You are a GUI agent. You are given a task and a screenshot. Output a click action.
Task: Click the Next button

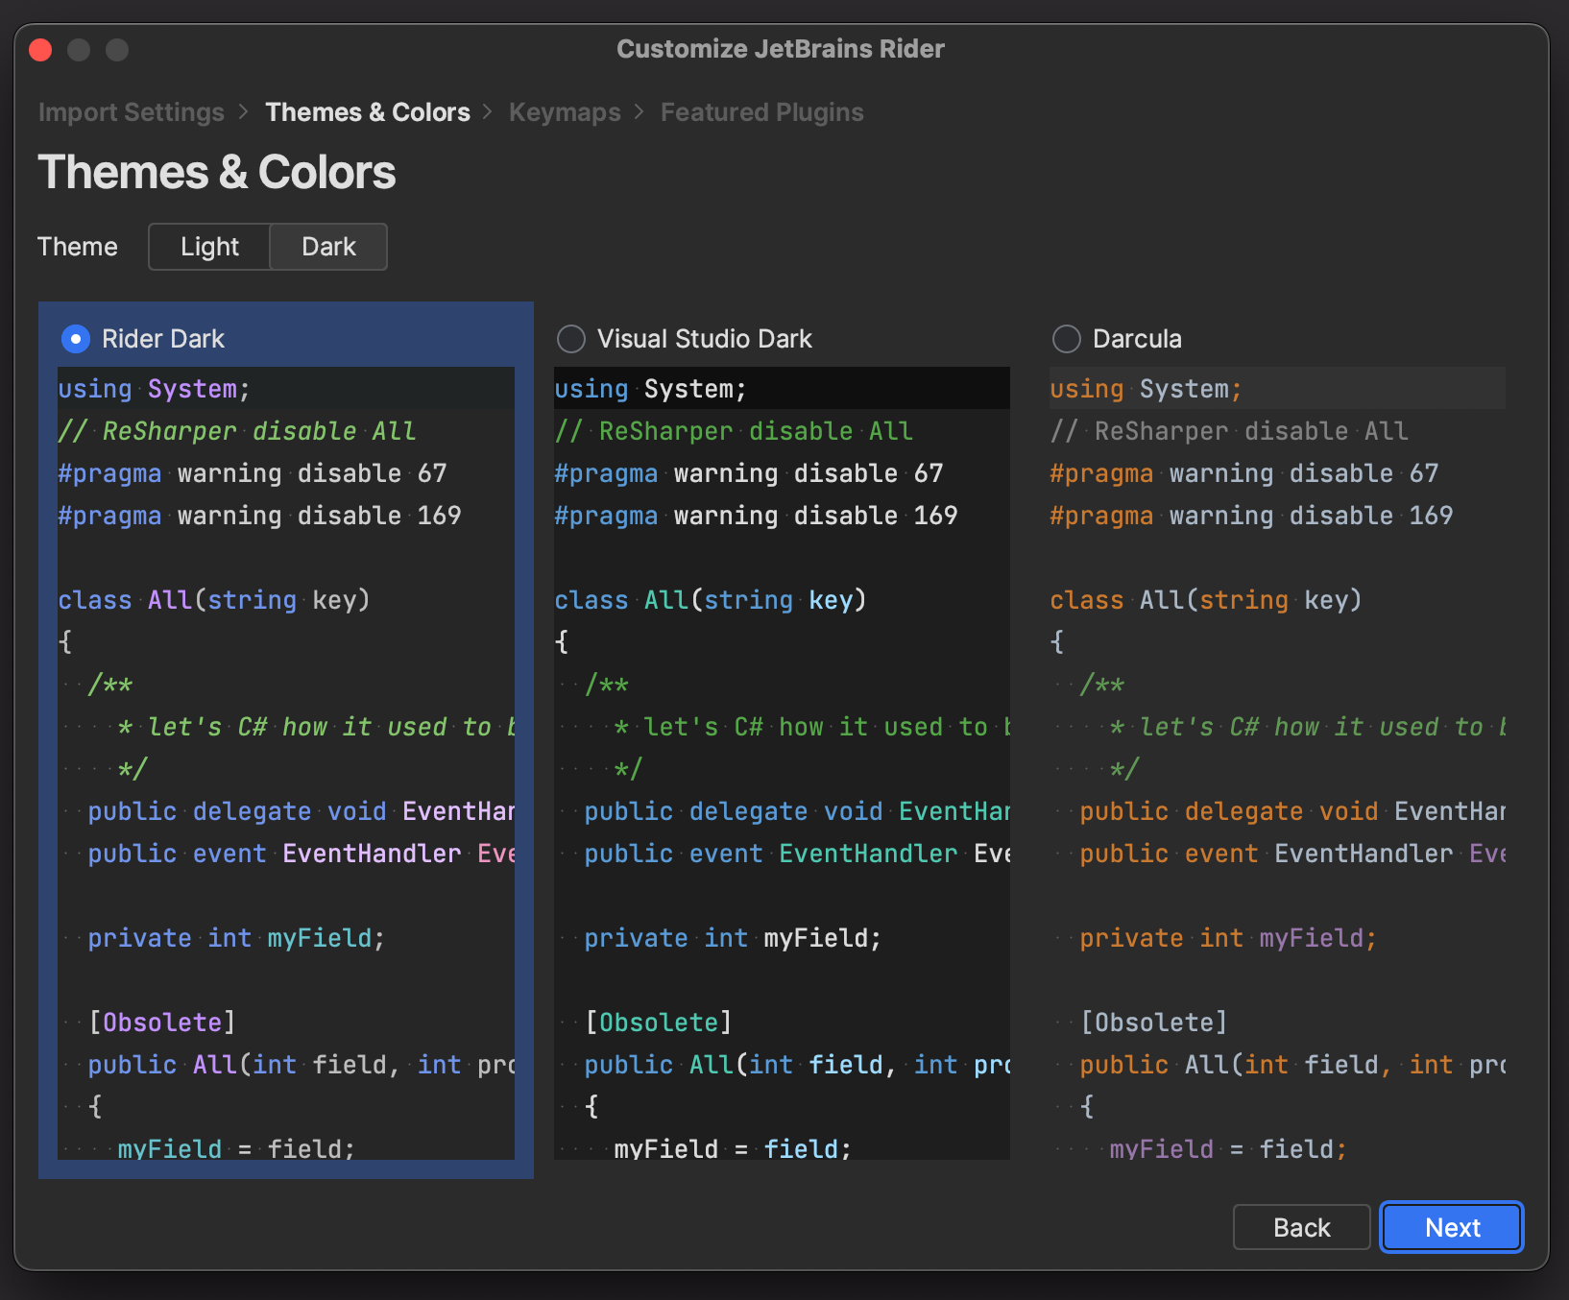pos(1452,1227)
